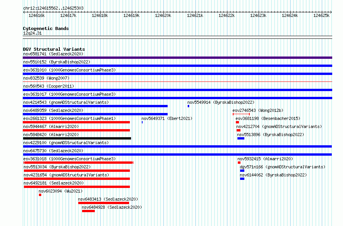Select the blue nsv5513896 feature bar

pos(241,138)
